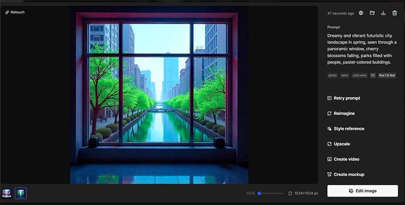Click the 1:1 aspect ratio tag
The width and height of the screenshot is (405, 205).
point(373,75)
